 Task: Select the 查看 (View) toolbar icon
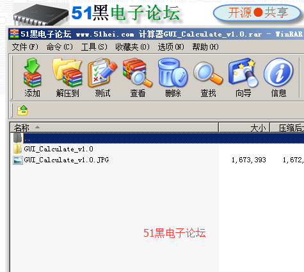[138, 78]
